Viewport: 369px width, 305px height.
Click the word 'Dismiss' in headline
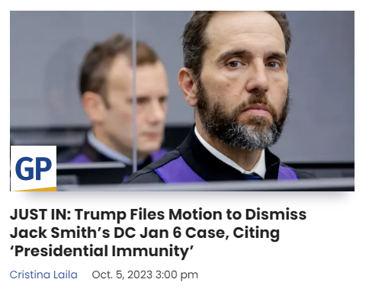tap(275, 214)
